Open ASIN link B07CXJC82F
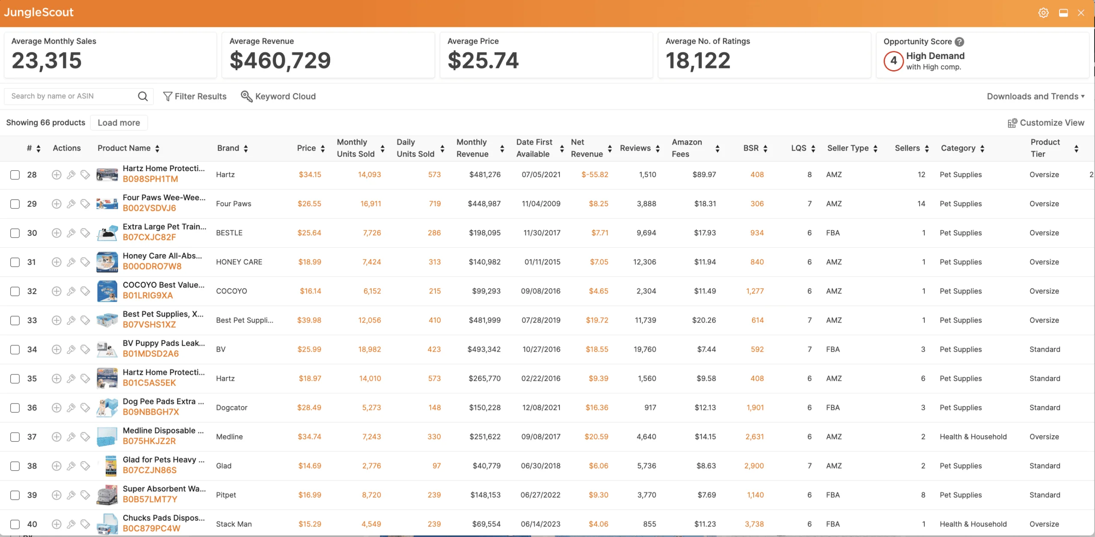This screenshot has width=1095, height=537. 149,237
